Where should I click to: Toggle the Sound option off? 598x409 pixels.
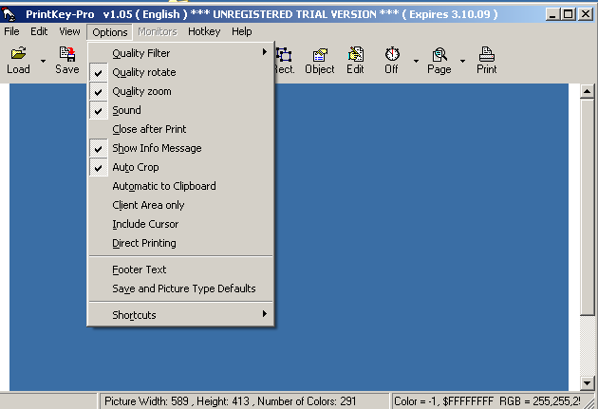tap(180, 110)
